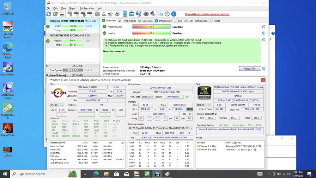The width and height of the screenshot is (316, 178).
Task: Click help icon next to Repeat Test
Action: [x=264, y=68]
